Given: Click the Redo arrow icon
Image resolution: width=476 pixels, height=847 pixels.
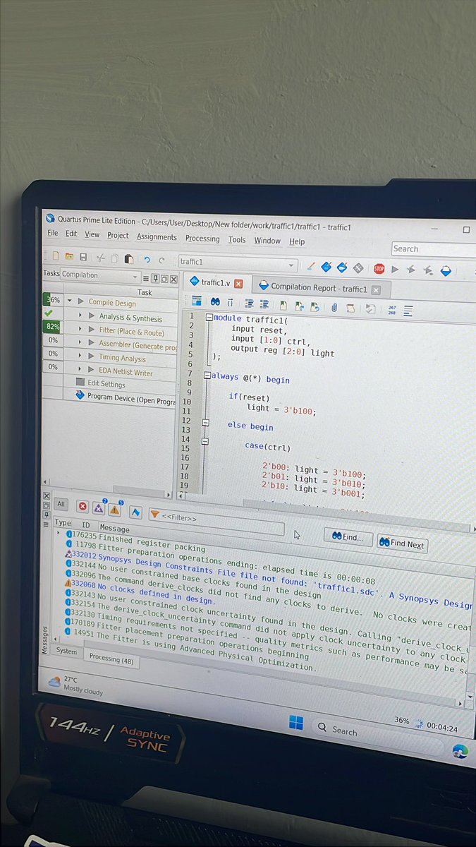Looking at the screenshot, I should click(x=162, y=260).
